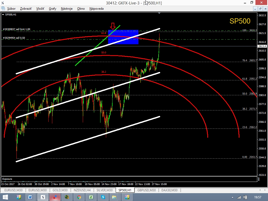Open the Okno menu

pyautogui.click(x=81, y=9)
